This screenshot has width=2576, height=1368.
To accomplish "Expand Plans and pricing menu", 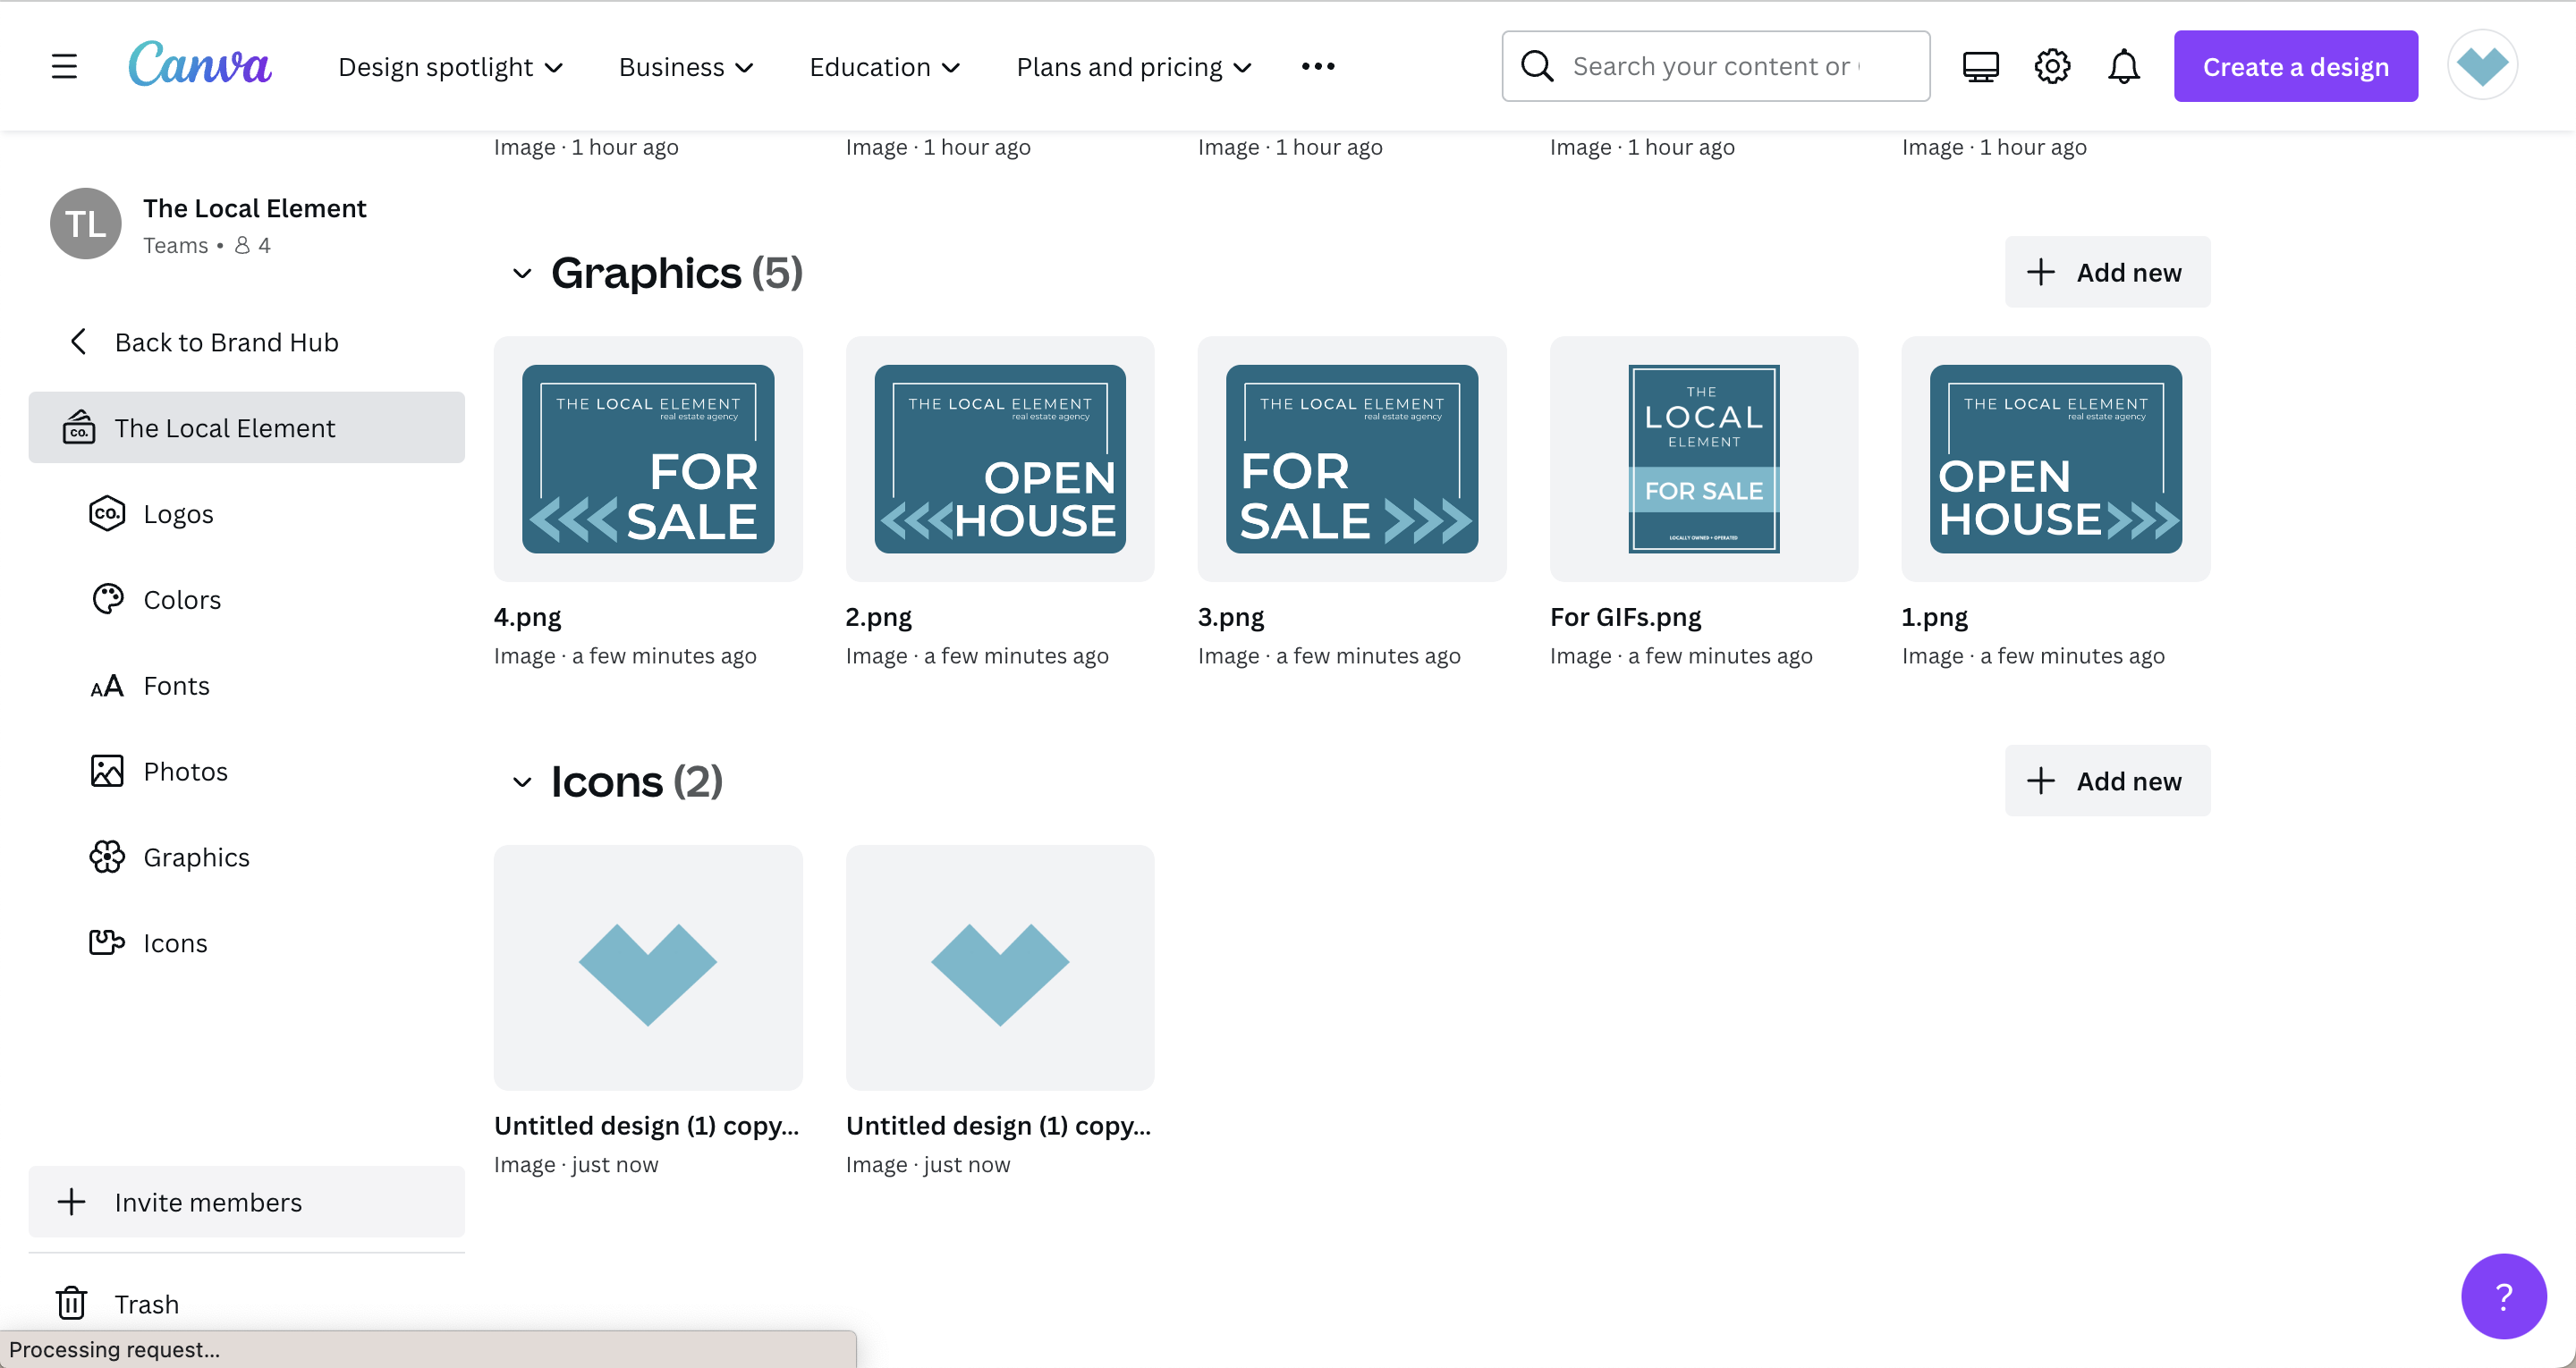I will click(1134, 67).
